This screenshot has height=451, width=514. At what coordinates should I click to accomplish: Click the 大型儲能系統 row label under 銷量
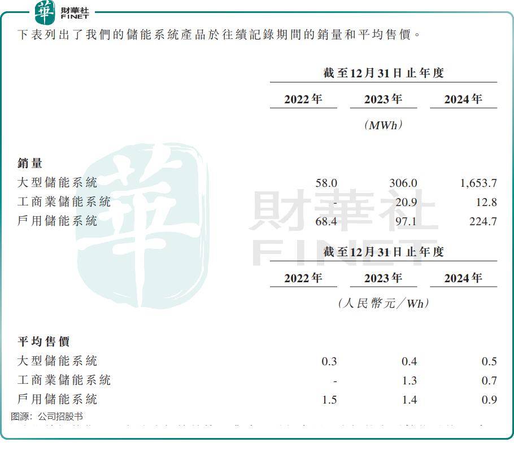click(x=57, y=182)
